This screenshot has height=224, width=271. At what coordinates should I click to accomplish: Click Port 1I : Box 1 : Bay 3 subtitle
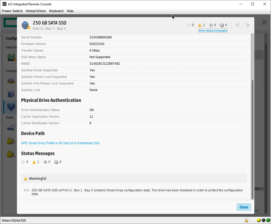(49, 29)
